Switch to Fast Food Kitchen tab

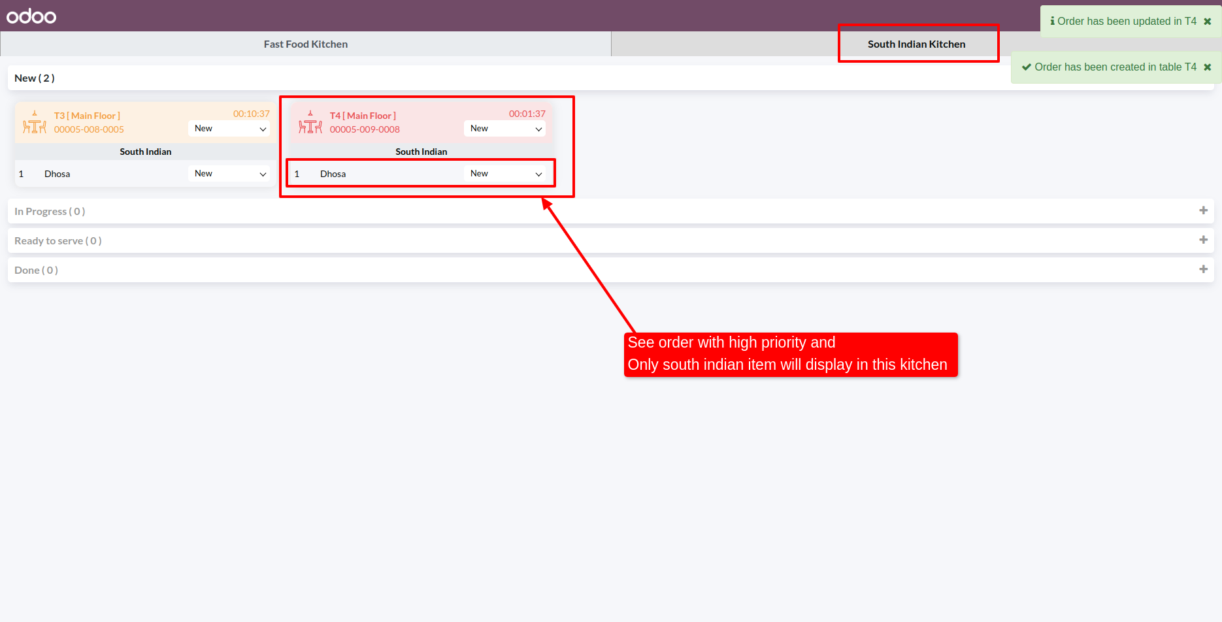pos(306,44)
